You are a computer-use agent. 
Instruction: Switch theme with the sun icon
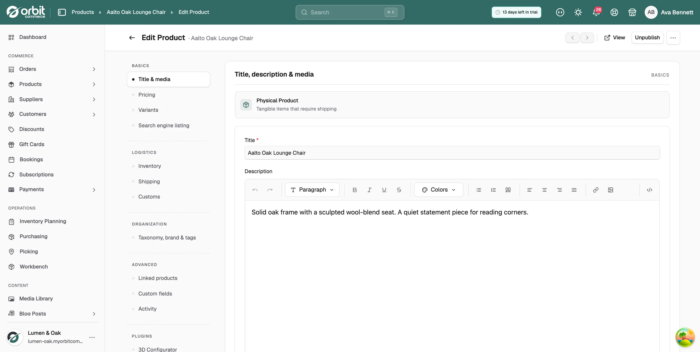(578, 12)
